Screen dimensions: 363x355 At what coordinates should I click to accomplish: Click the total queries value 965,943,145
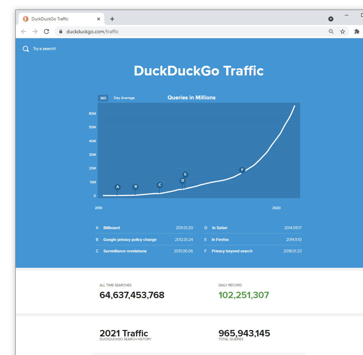(x=244, y=333)
